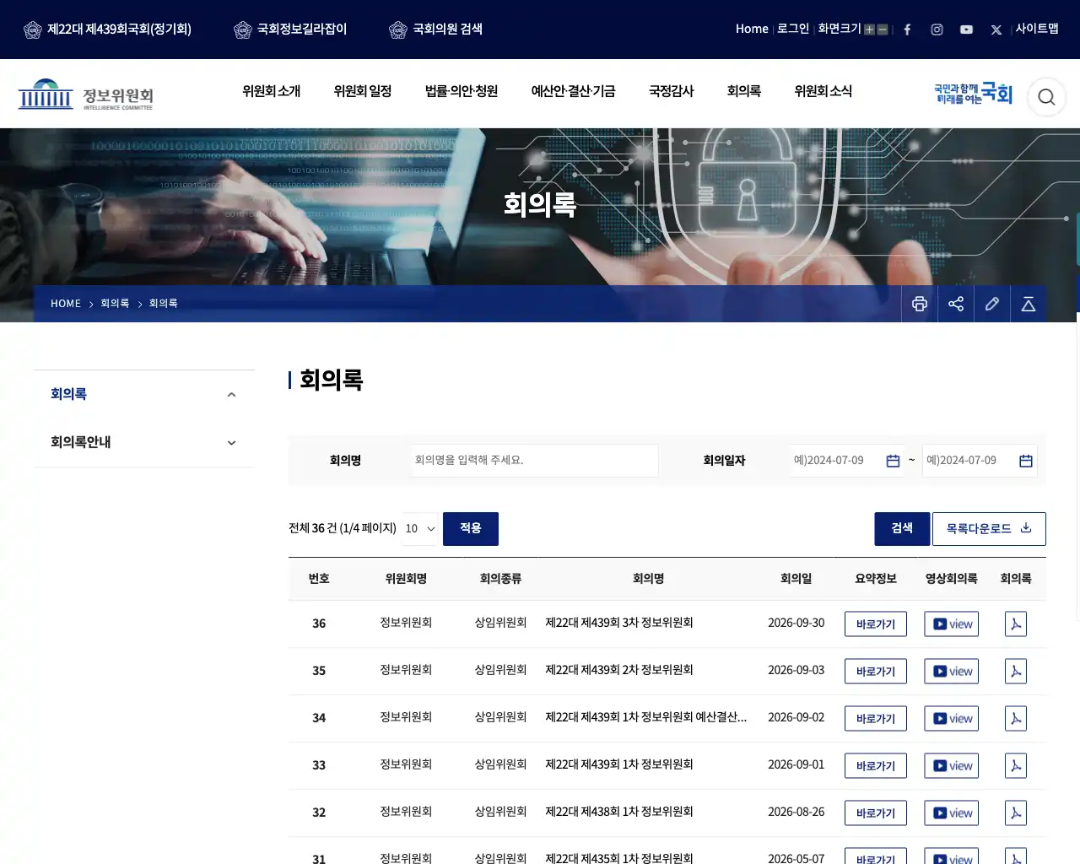The height and width of the screenshot is (864, 1080).
Task: Open the 위원회 소식 menu
Action: 823,91
